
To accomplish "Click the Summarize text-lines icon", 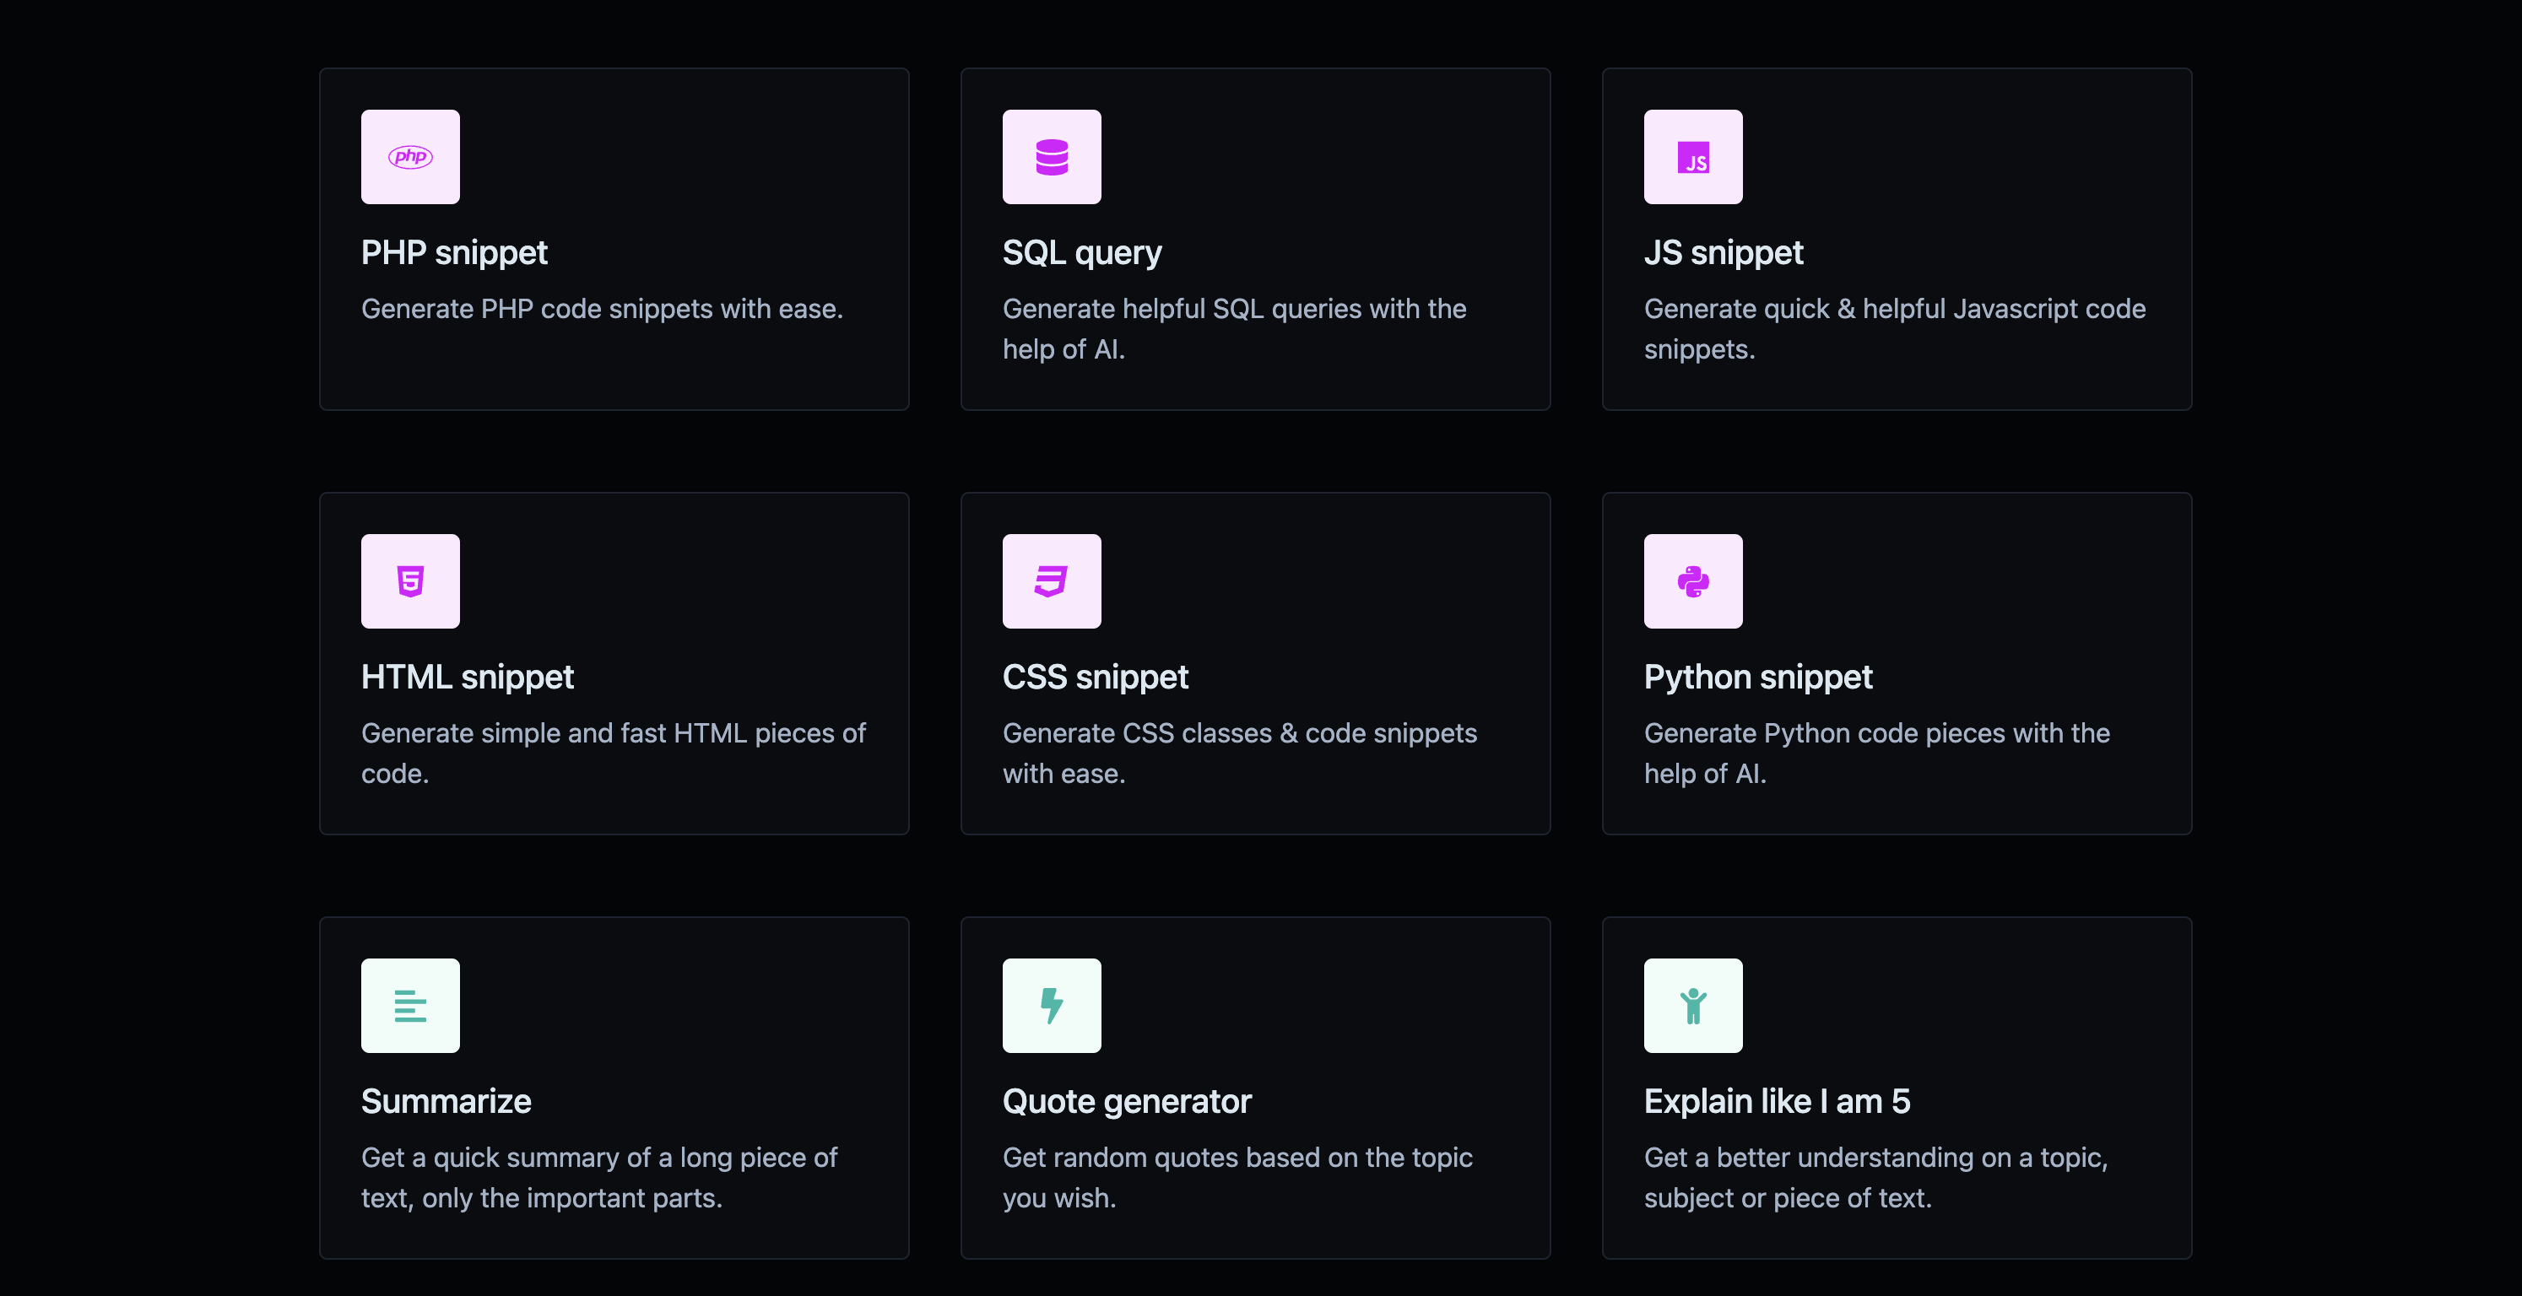I will [x=410, y=1005].
